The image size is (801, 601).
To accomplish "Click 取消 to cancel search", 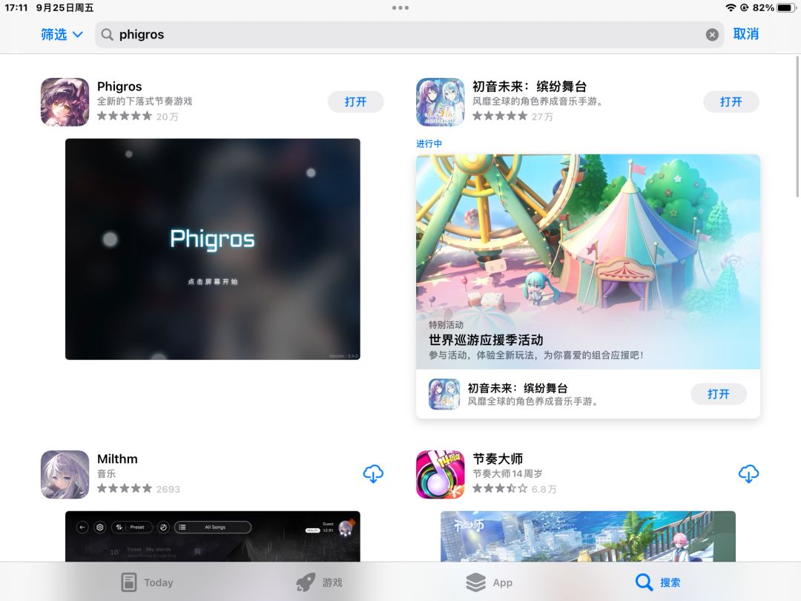I will [x=746, y=34].
